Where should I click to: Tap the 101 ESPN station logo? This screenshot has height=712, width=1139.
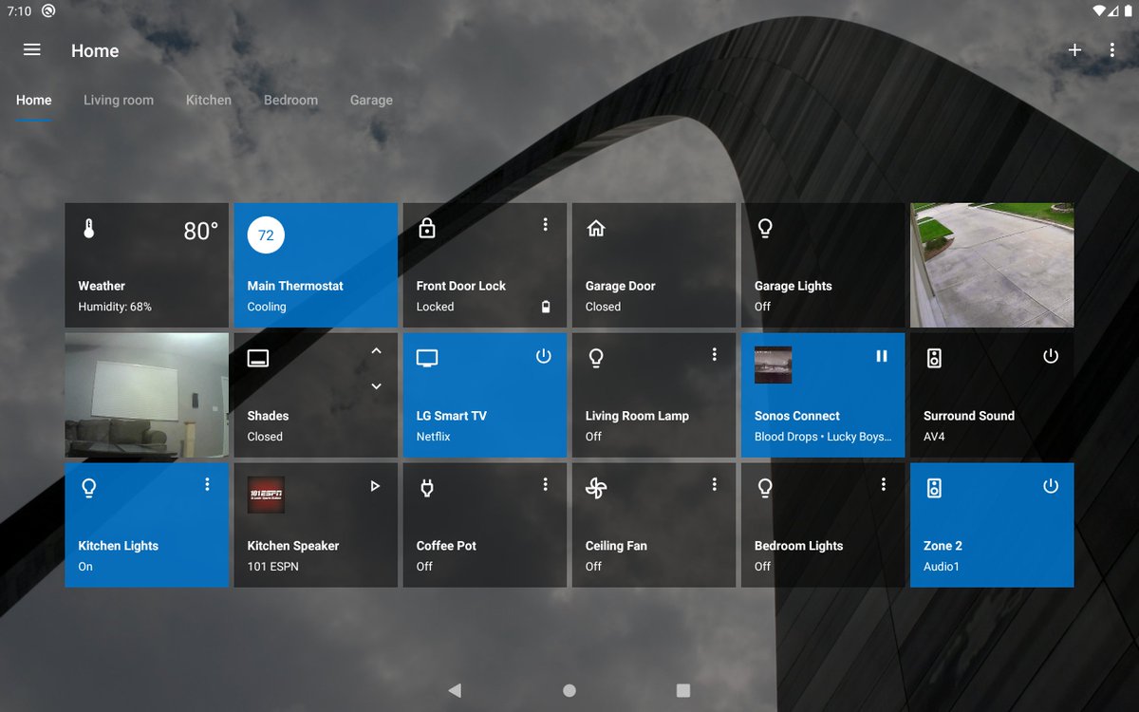click(x=266, y=495)
